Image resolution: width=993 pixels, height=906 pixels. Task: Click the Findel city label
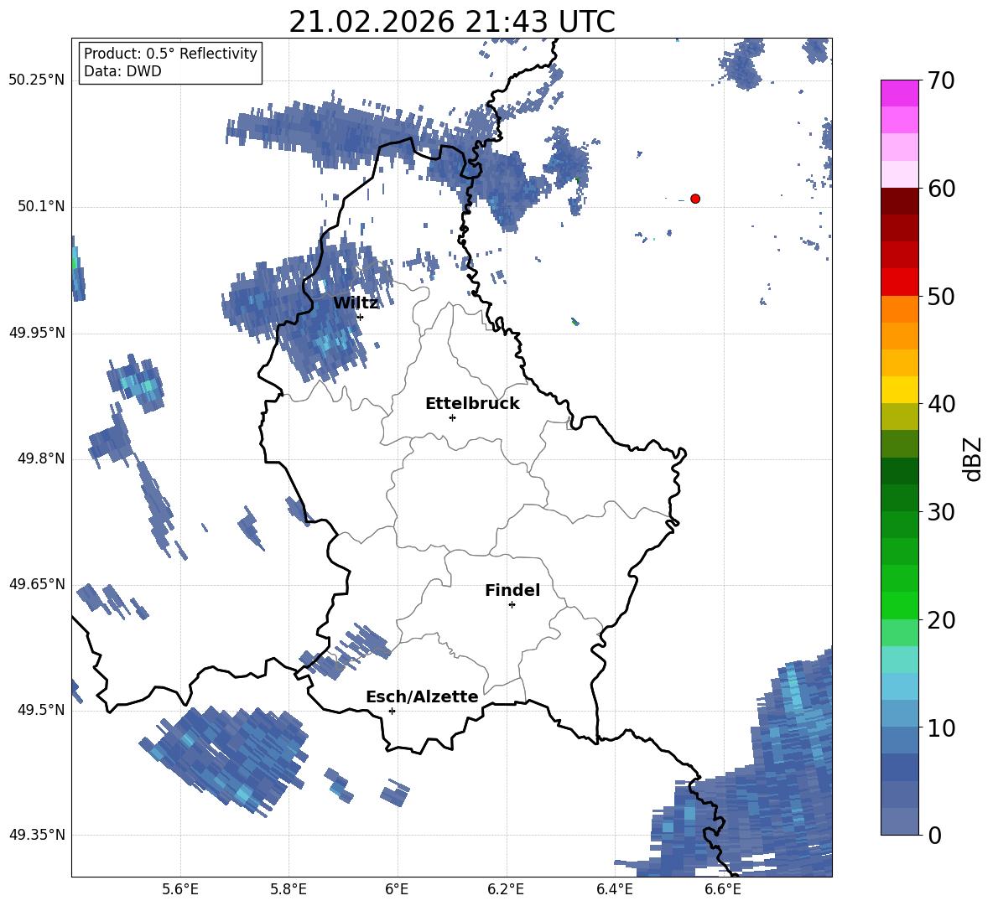point(512,590)
